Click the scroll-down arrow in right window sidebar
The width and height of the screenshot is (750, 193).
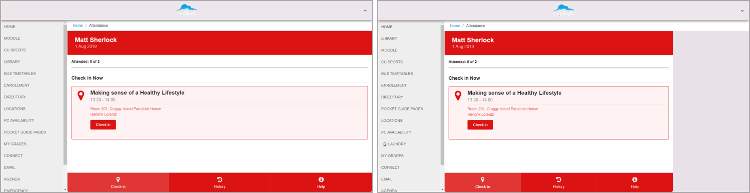coord(442,189)
